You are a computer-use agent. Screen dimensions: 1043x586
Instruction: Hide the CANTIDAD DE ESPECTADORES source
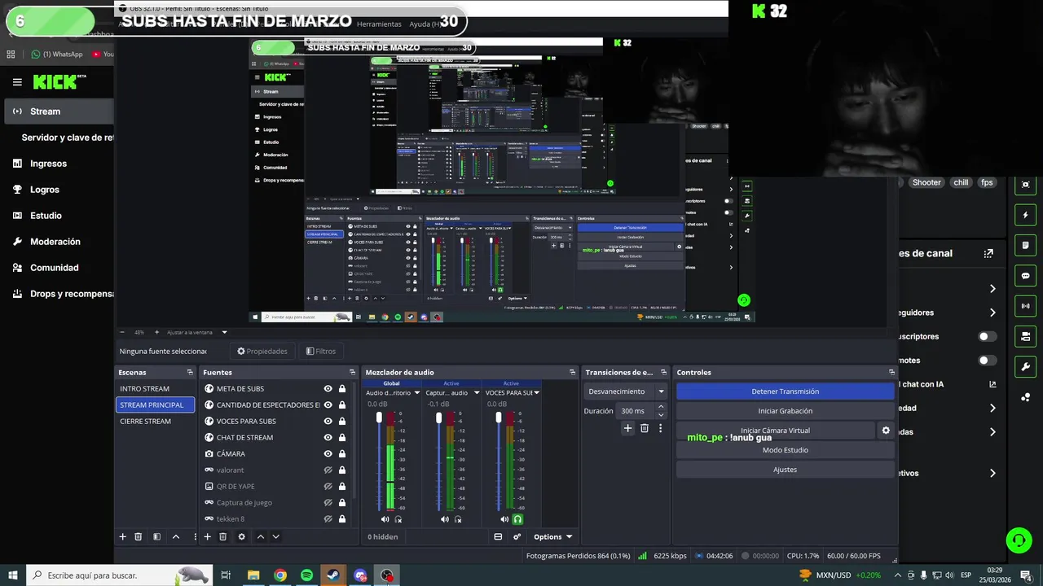[328, 405]
